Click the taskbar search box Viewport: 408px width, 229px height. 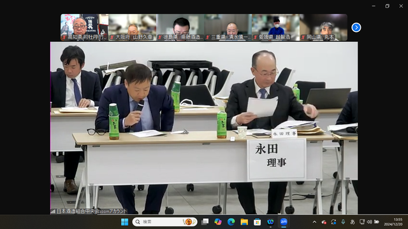tap(164, 222)
